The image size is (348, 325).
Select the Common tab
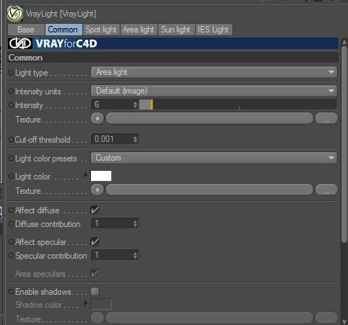[64, 30]
